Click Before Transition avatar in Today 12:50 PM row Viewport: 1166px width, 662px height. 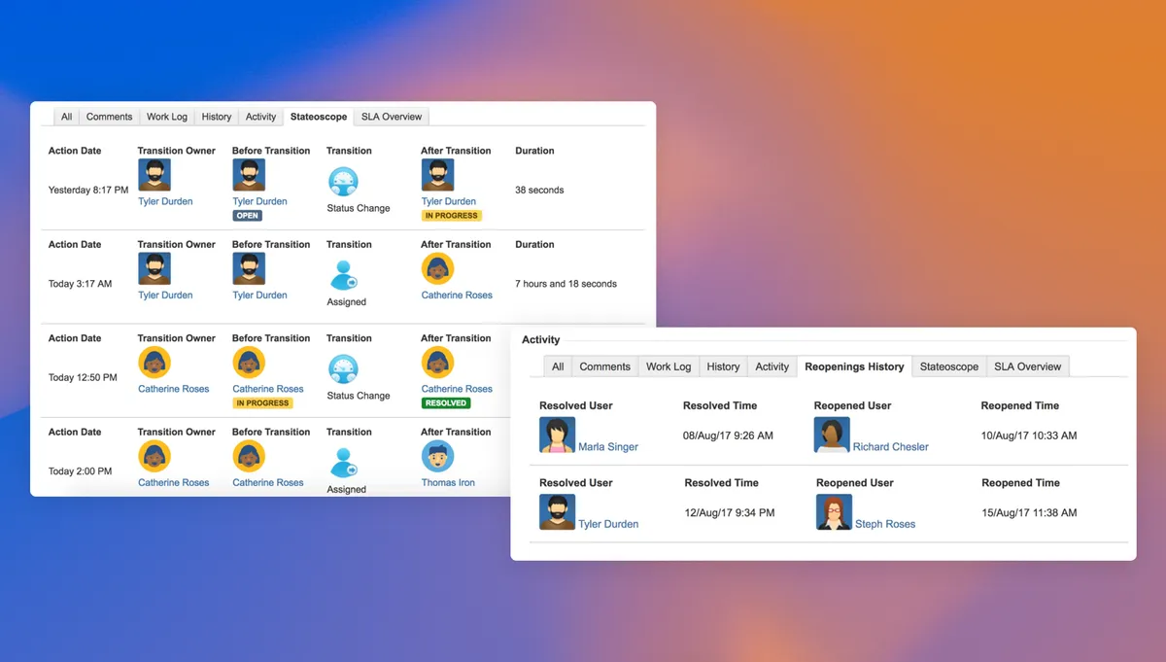[249, 363]
